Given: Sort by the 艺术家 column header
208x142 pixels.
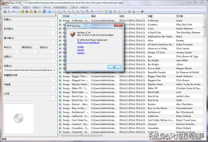Looking at the screenshot, I should point(189,16).
